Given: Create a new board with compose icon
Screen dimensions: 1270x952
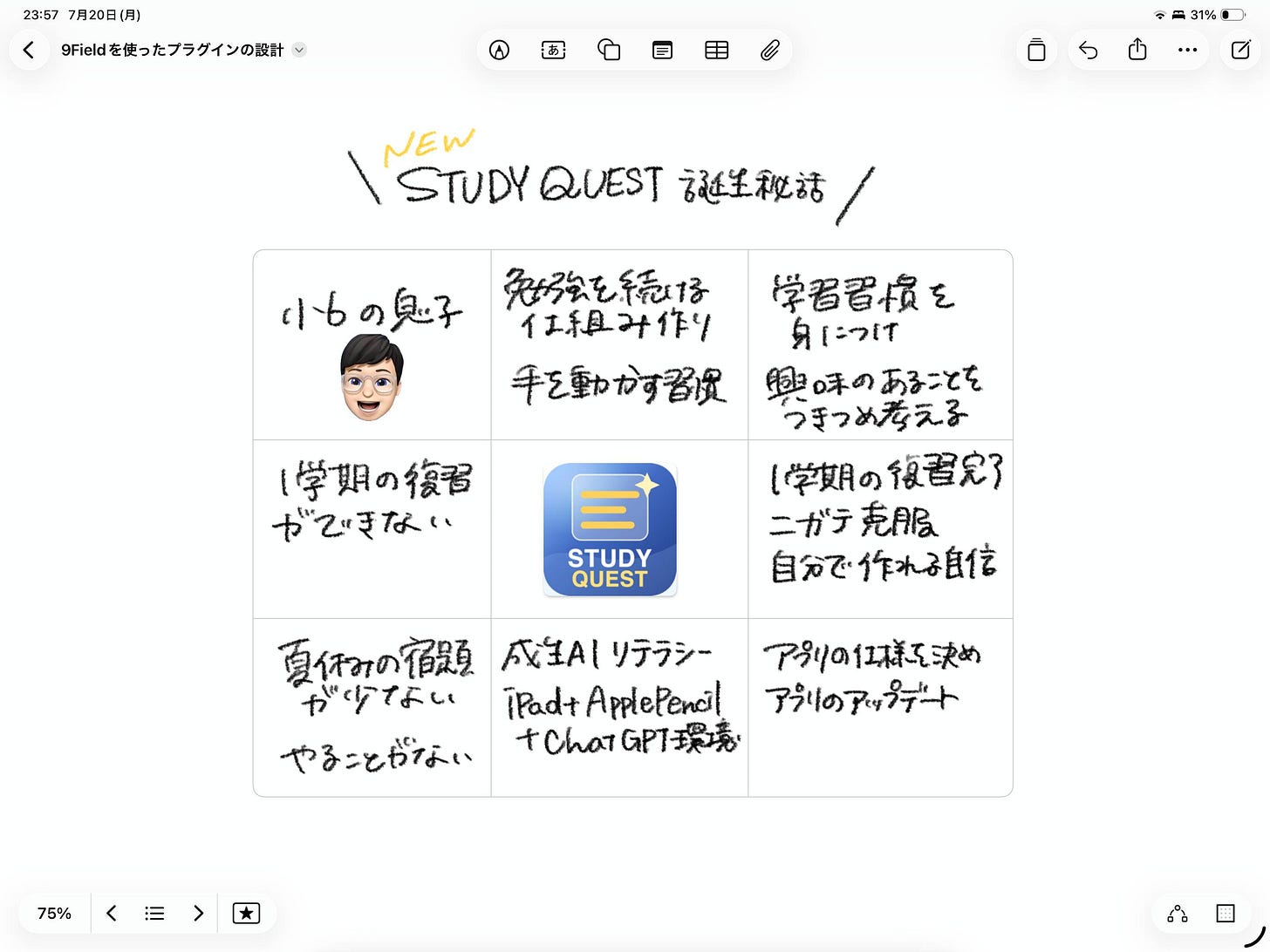Looking at the screenshot, I should tap(1240, 50).
